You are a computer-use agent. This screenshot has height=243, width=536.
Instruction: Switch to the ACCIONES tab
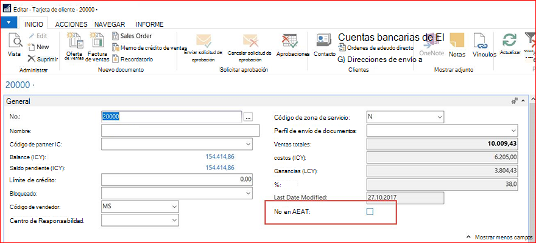coord(71,24)
